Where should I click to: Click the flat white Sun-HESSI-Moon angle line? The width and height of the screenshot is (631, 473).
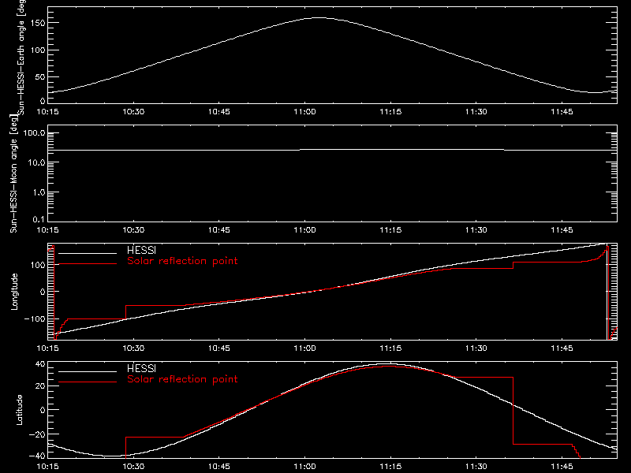332,150
